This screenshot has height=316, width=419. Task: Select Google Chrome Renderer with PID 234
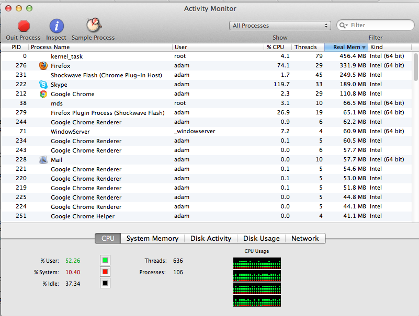coord(206,141)
